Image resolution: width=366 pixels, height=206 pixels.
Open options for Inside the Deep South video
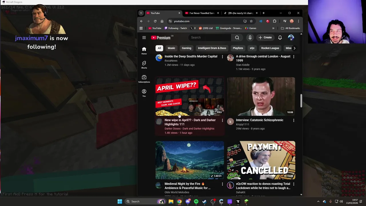tap(222, 57)
